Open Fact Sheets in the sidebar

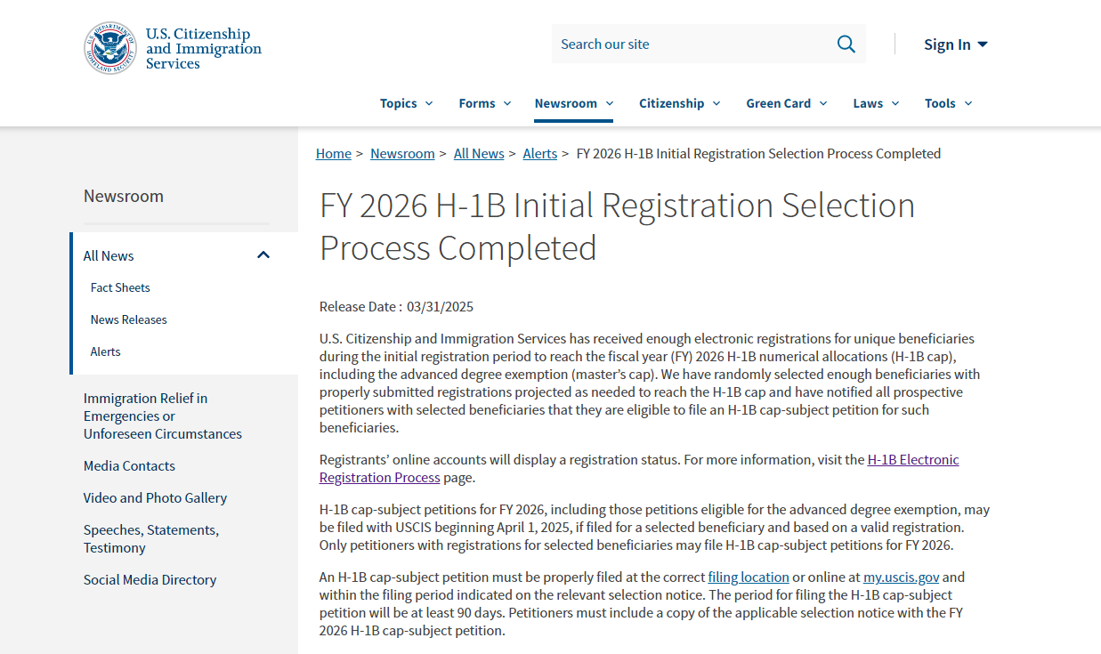120,287
